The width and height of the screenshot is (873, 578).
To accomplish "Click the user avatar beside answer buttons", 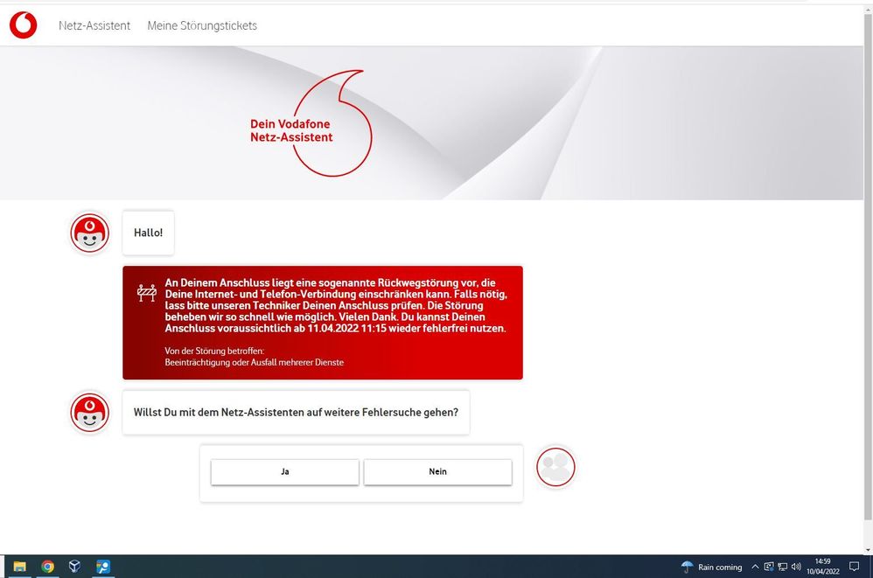I will coord(555,467).
